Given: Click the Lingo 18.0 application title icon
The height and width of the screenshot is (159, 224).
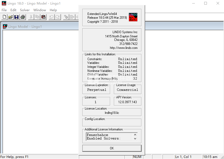Looking at the screenshot, I should pos(4,3).
